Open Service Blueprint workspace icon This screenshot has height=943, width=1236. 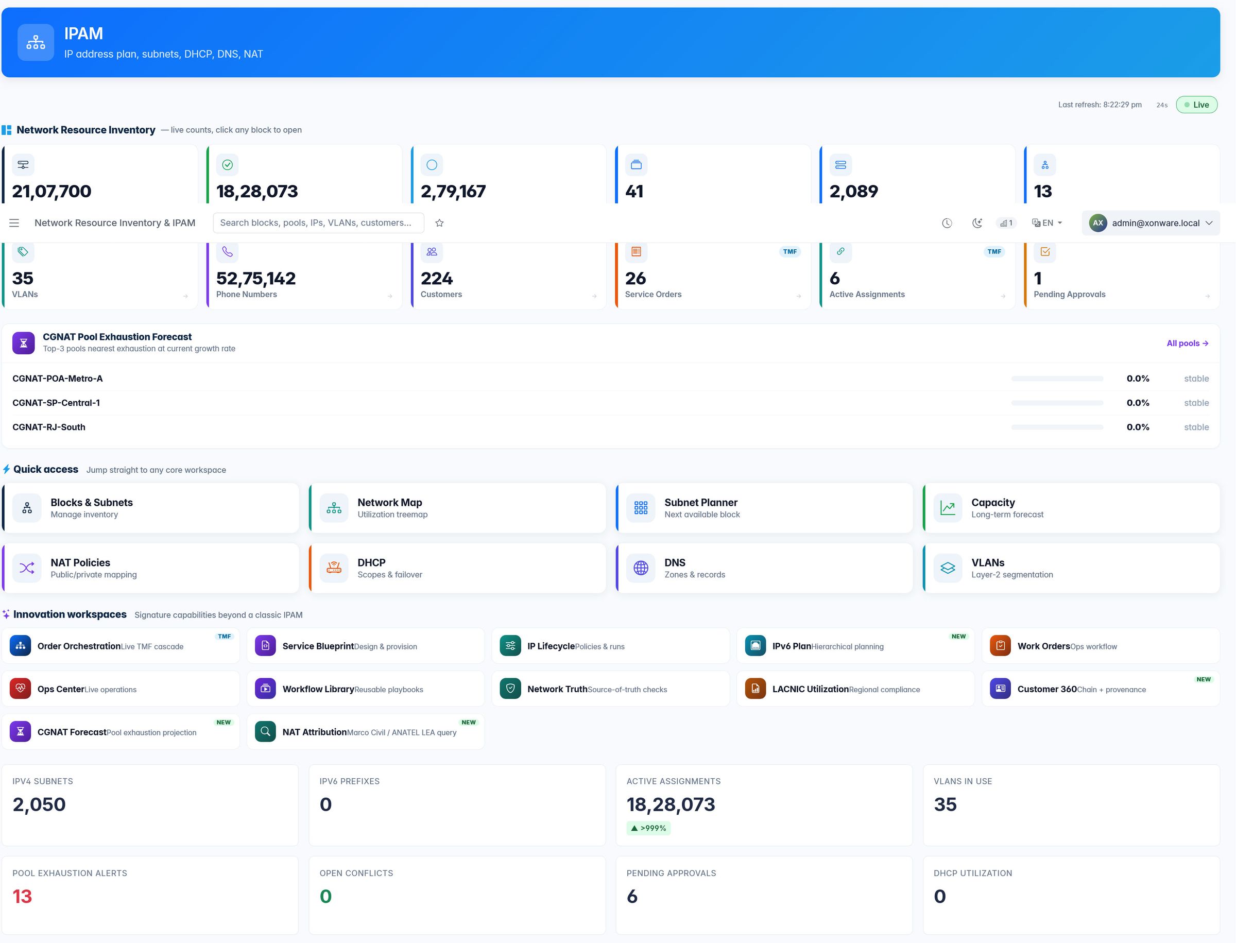pos(266,645)
